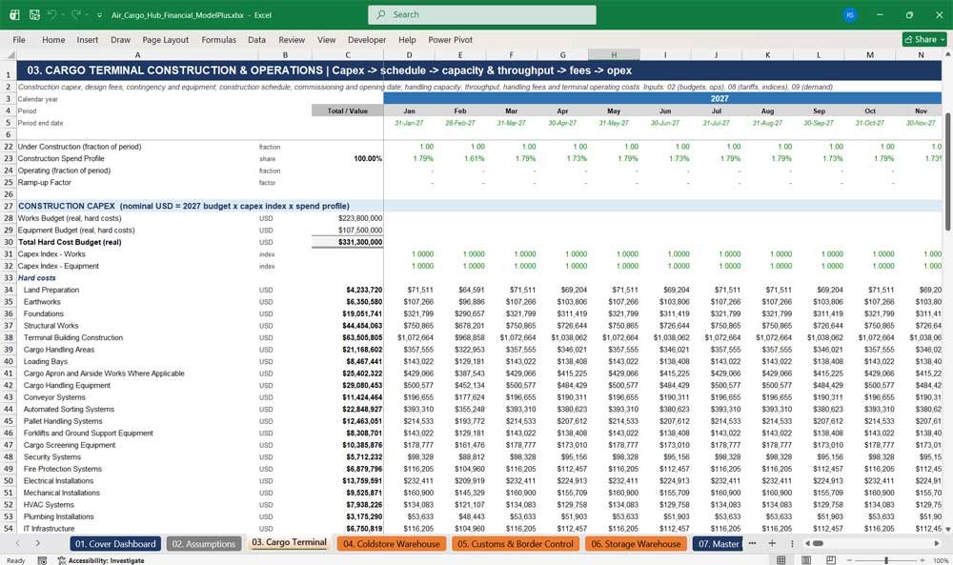Screen dimensions: 953x565
Task: Click the macro recording status bar icon
Action: click(x=42, y=560)
